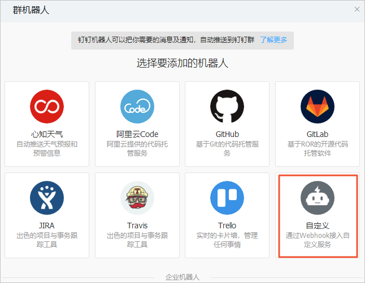Click the JIRA description 出色的项目与事务跟踪工具
The height and width of the screenshot is (283, 365).
click(x=47, y=240)
